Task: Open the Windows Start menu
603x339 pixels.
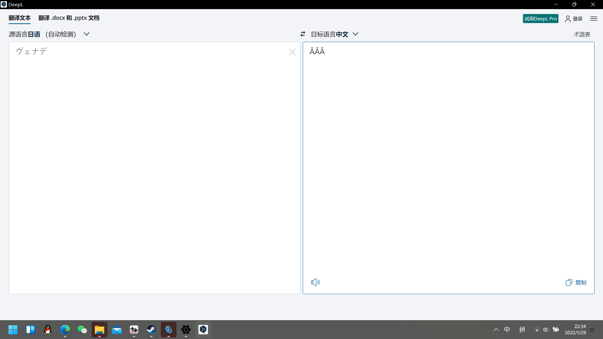Action: pos(13,330)
